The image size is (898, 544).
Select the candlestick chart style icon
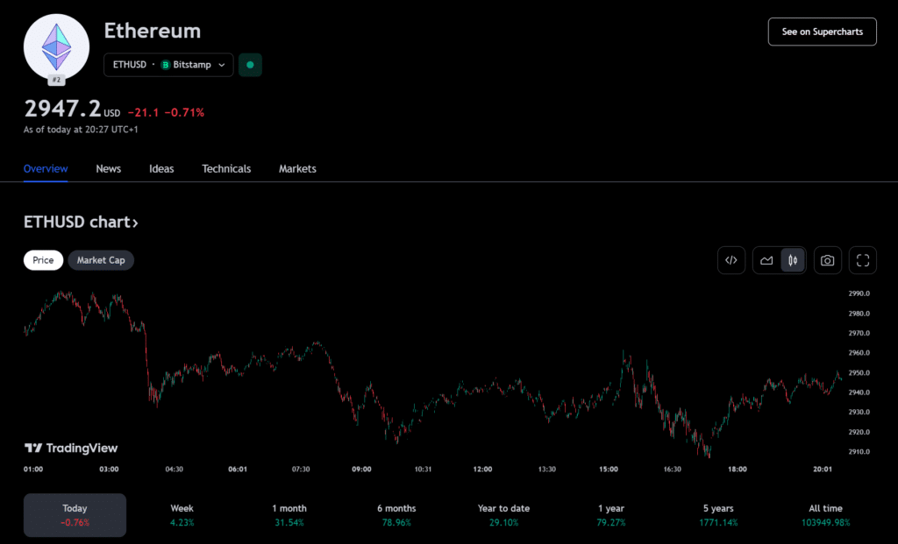[x=793, y=260]
